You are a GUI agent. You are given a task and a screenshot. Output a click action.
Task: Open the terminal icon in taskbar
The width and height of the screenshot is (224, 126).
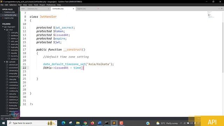click(x=107, y=123)
